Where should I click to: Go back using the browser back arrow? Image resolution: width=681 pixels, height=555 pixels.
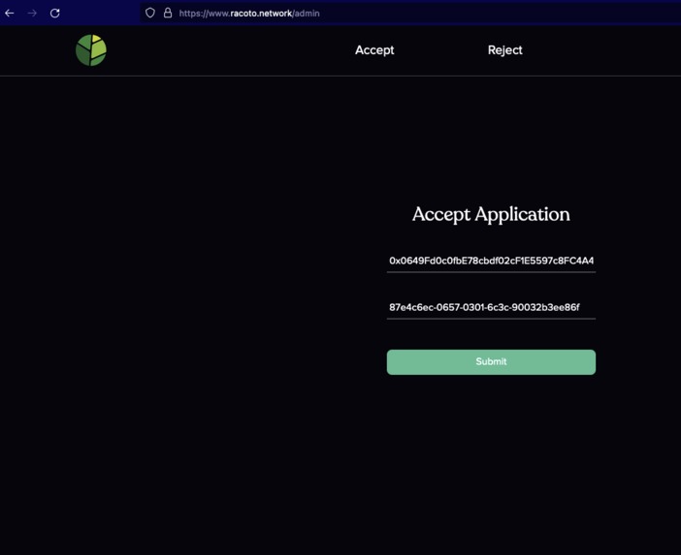pos(10,13)
